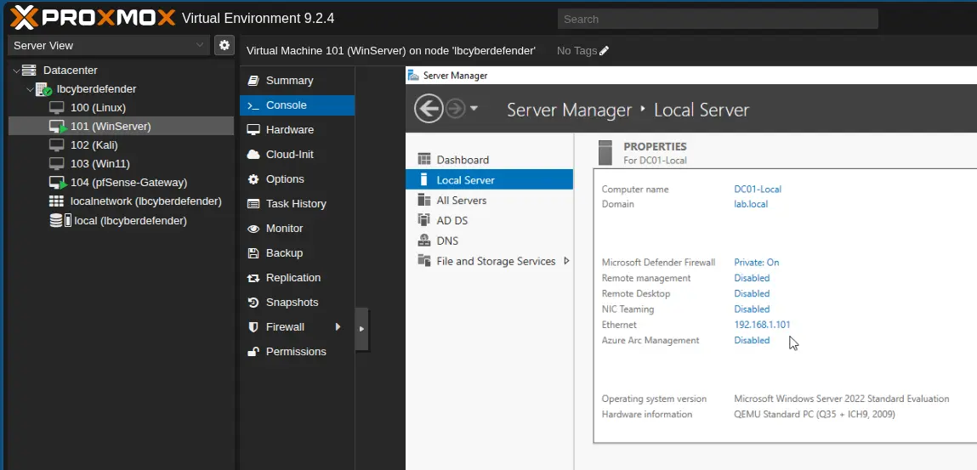Click the Cloud-Init cloud icon
The height and width of the screenshot is (470, 977).
click(x=253, y=155)
